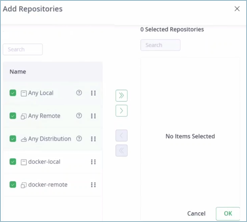Click drag handle for Any Remote row

tap(93, 116)
